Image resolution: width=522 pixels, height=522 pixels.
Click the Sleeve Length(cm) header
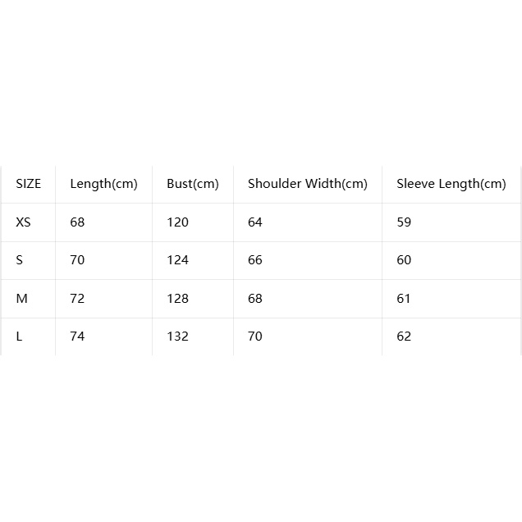451,184
